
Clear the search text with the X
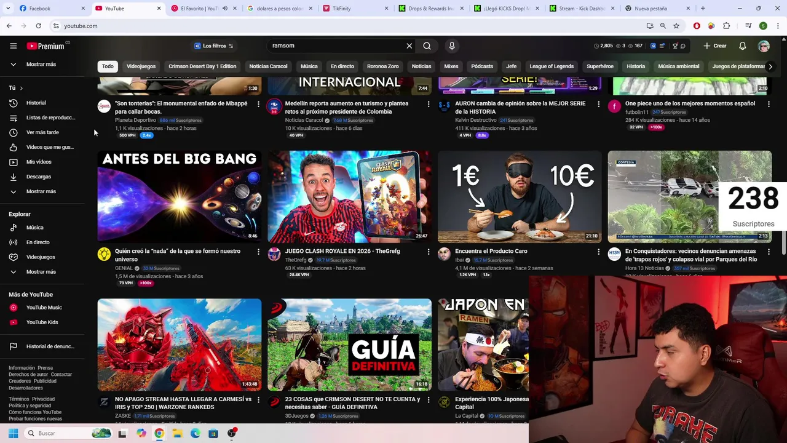409,46
